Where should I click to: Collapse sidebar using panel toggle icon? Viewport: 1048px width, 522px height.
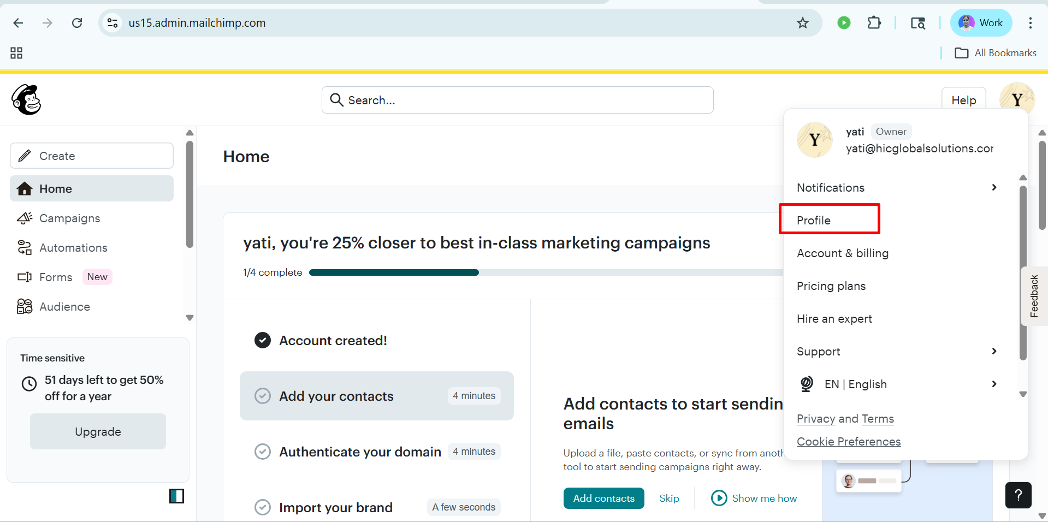(176, 496)
